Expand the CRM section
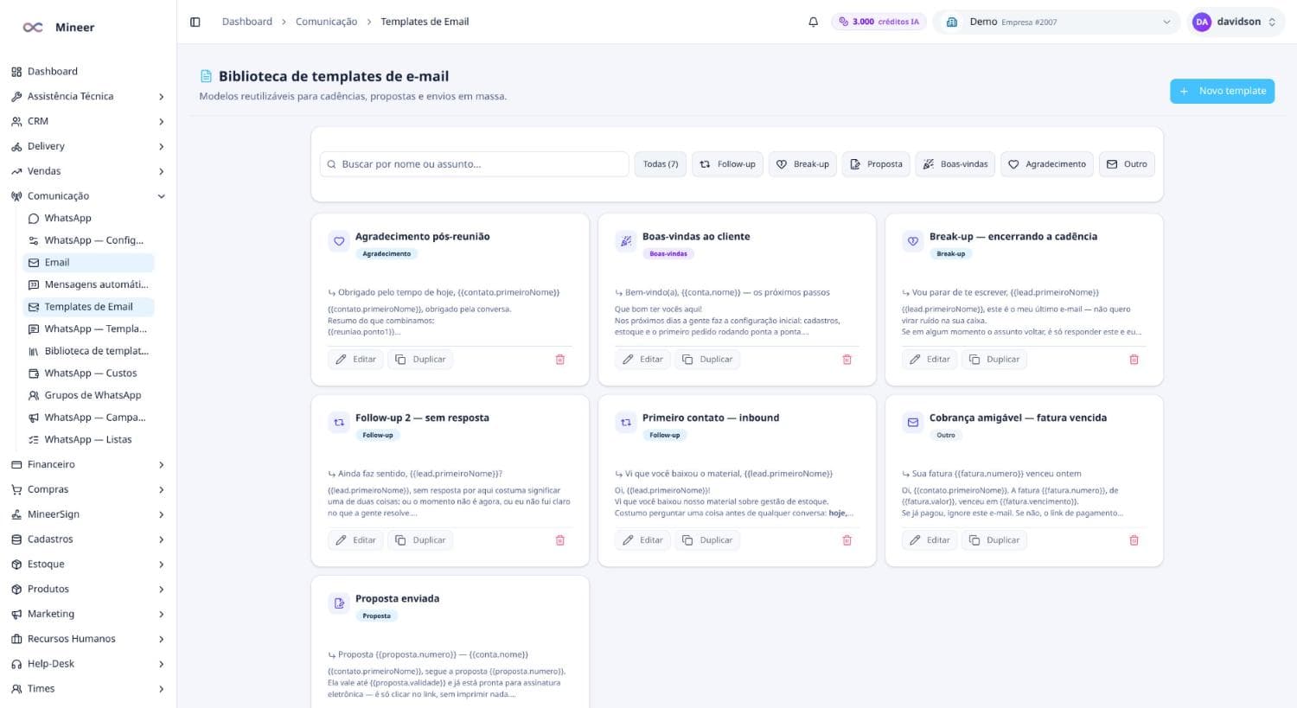This screenshot has width=1297, height=708. 88,122
